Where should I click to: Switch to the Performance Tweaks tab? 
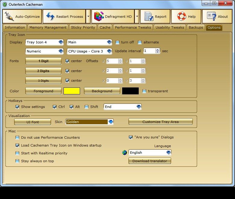[133, 27]
